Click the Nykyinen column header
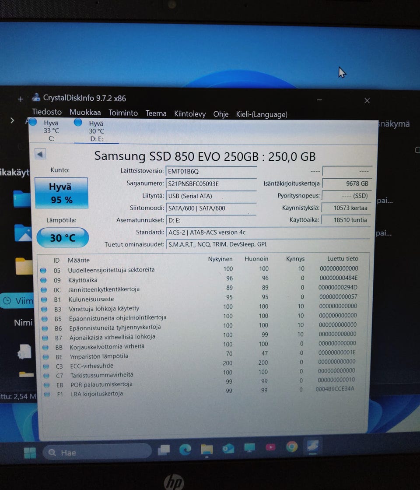 click(220, 259)
